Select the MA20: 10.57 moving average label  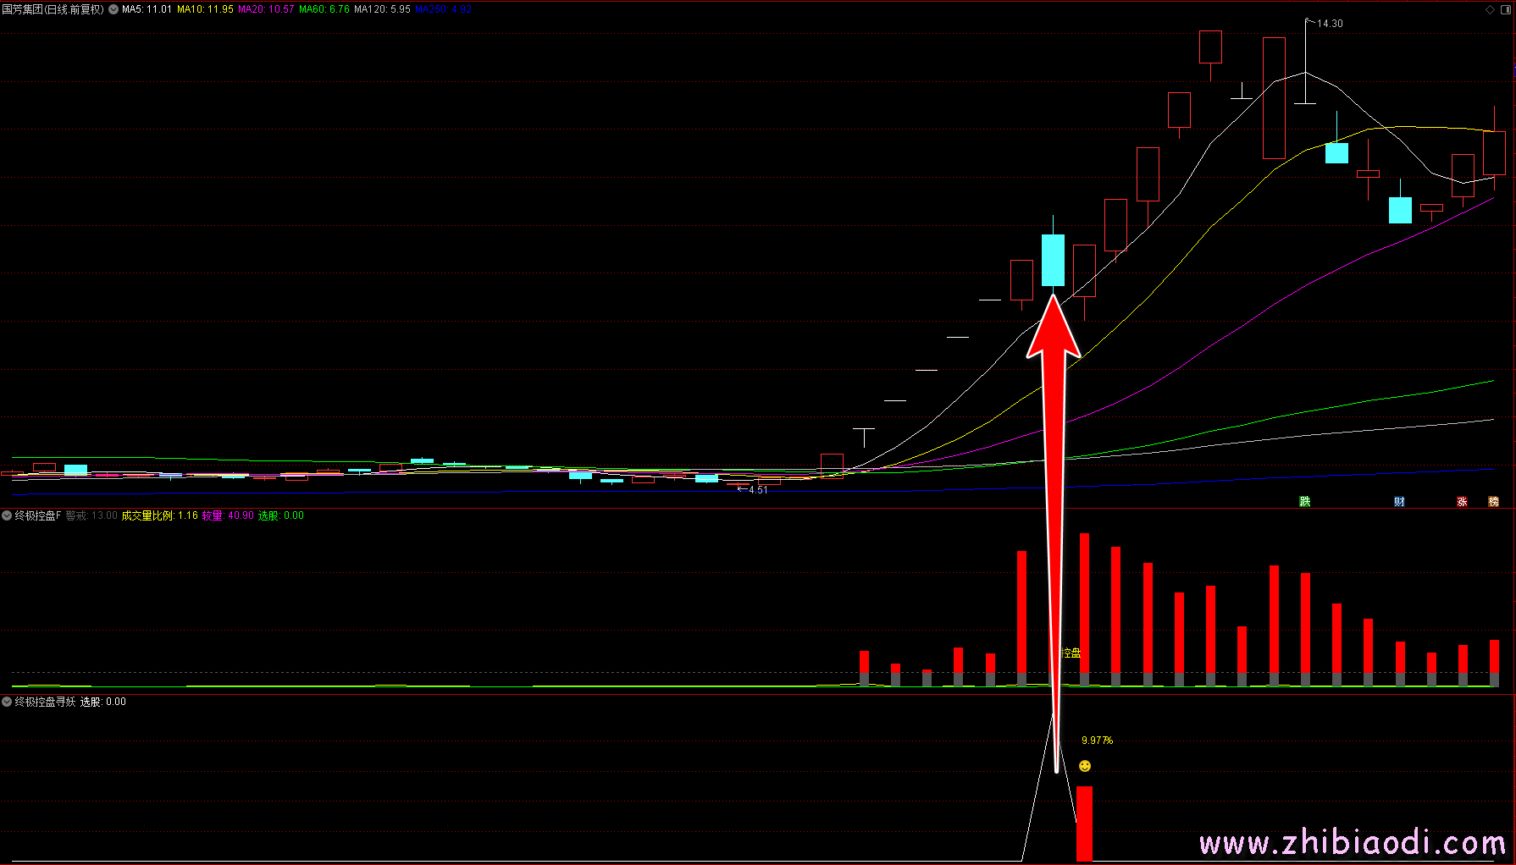click(266, 9)
